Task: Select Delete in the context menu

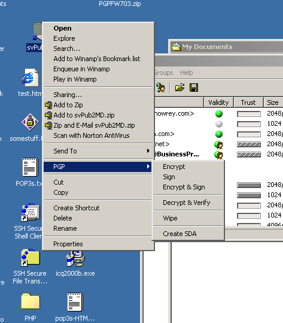Action: 98,218
